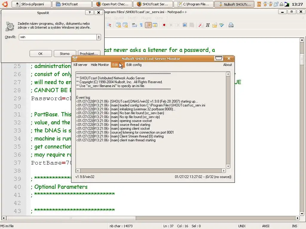306x229 pixels.
Task: Click the log pane scroll left arrow
Action: tap(78, 171)
